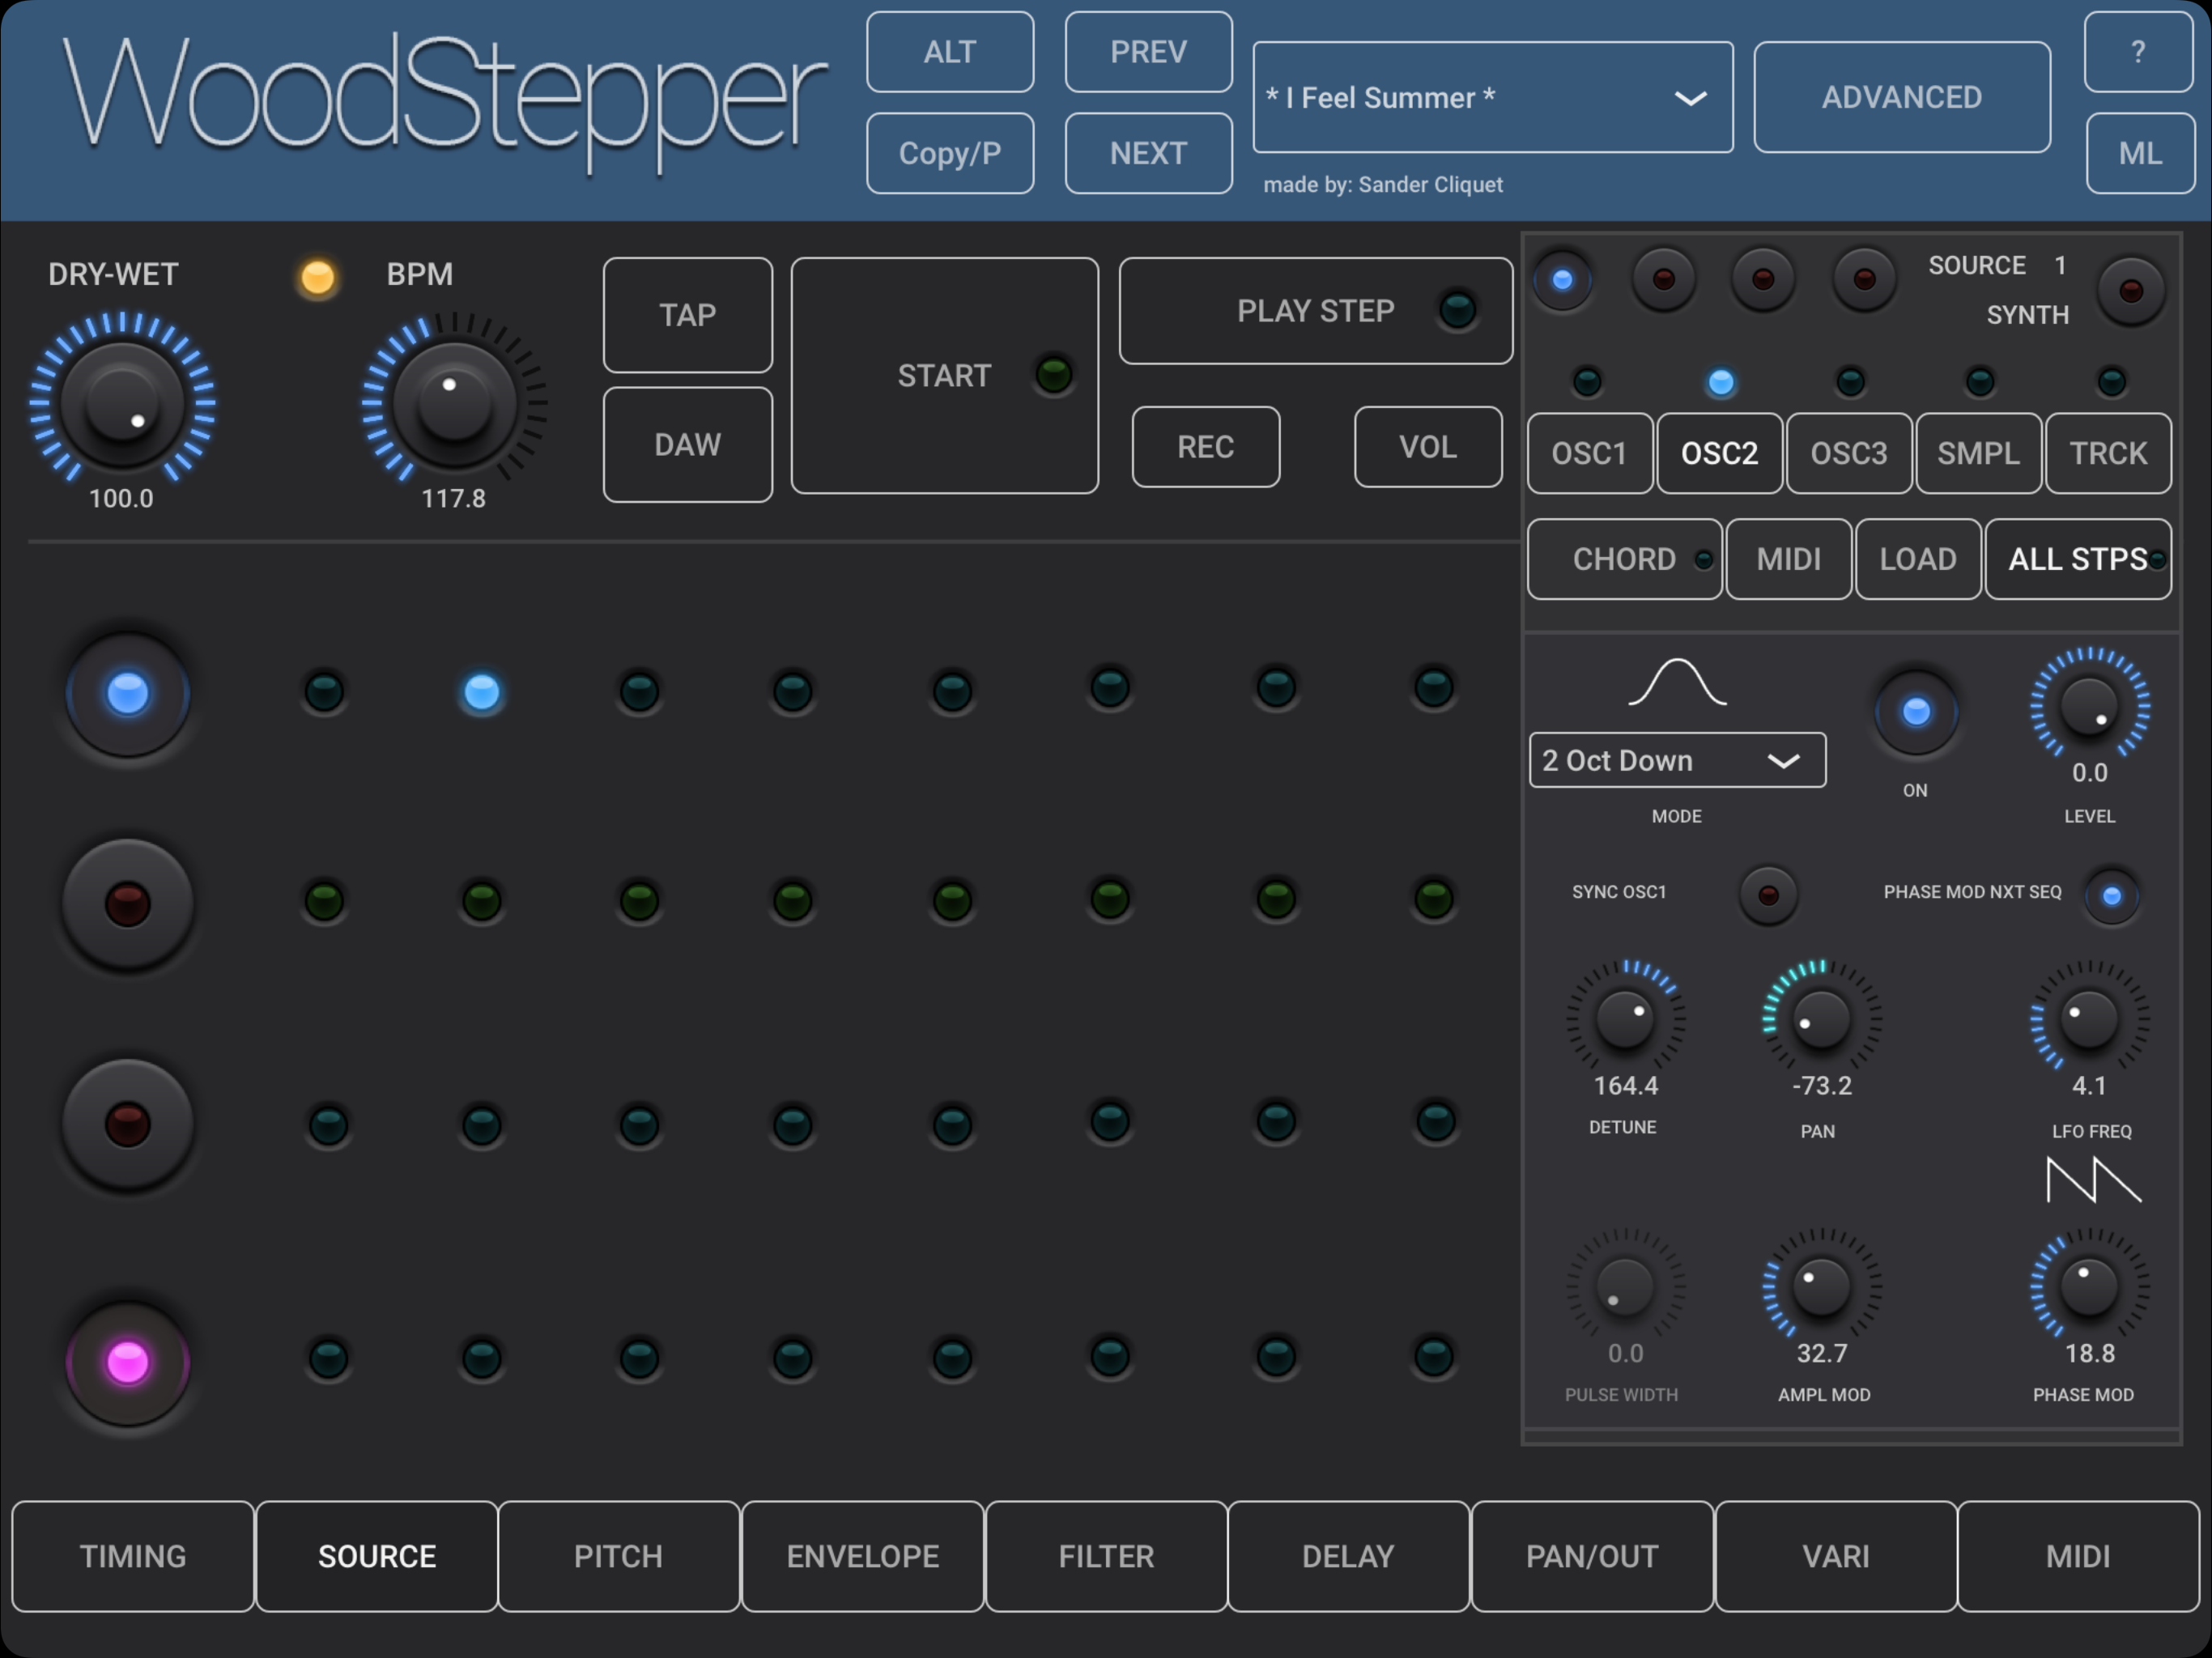Click the orange tempo indicator light
The width and height of the screenshot is (2212, 1658).
pyautogui.click(x=318, y=277)
